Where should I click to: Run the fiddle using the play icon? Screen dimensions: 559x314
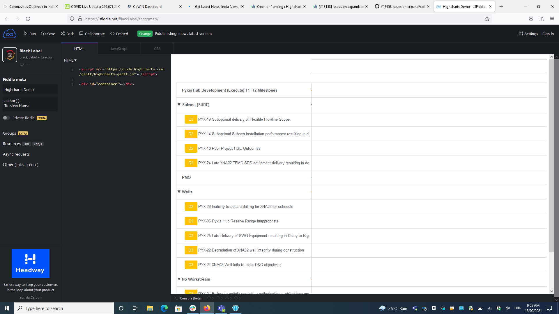pyautogui.click(x=29, y=34)
